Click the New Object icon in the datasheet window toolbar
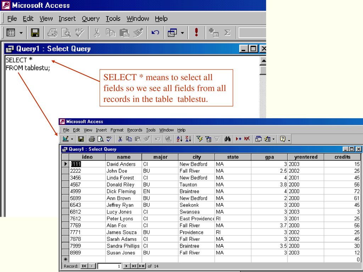Image resolution: width=363 pixels, height=272 pixels. [267, 139]
